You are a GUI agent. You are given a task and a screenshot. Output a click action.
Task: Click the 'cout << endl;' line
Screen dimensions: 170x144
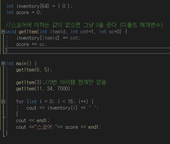33,121
